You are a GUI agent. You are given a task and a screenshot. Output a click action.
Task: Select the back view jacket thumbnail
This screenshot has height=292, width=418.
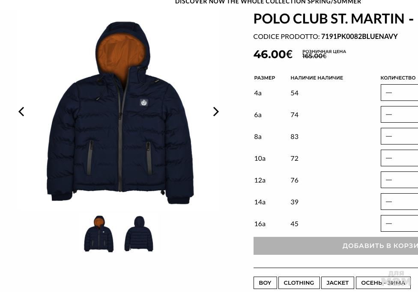pyautogui.click(x=139, y=234)
